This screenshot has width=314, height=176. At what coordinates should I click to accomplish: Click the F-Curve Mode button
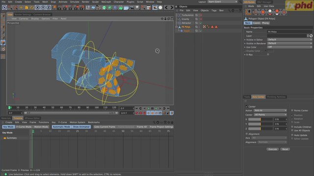[x=24, y=127]
